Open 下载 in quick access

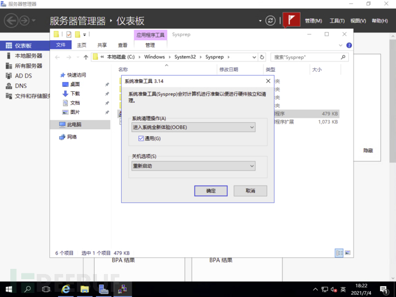[75, 94]
